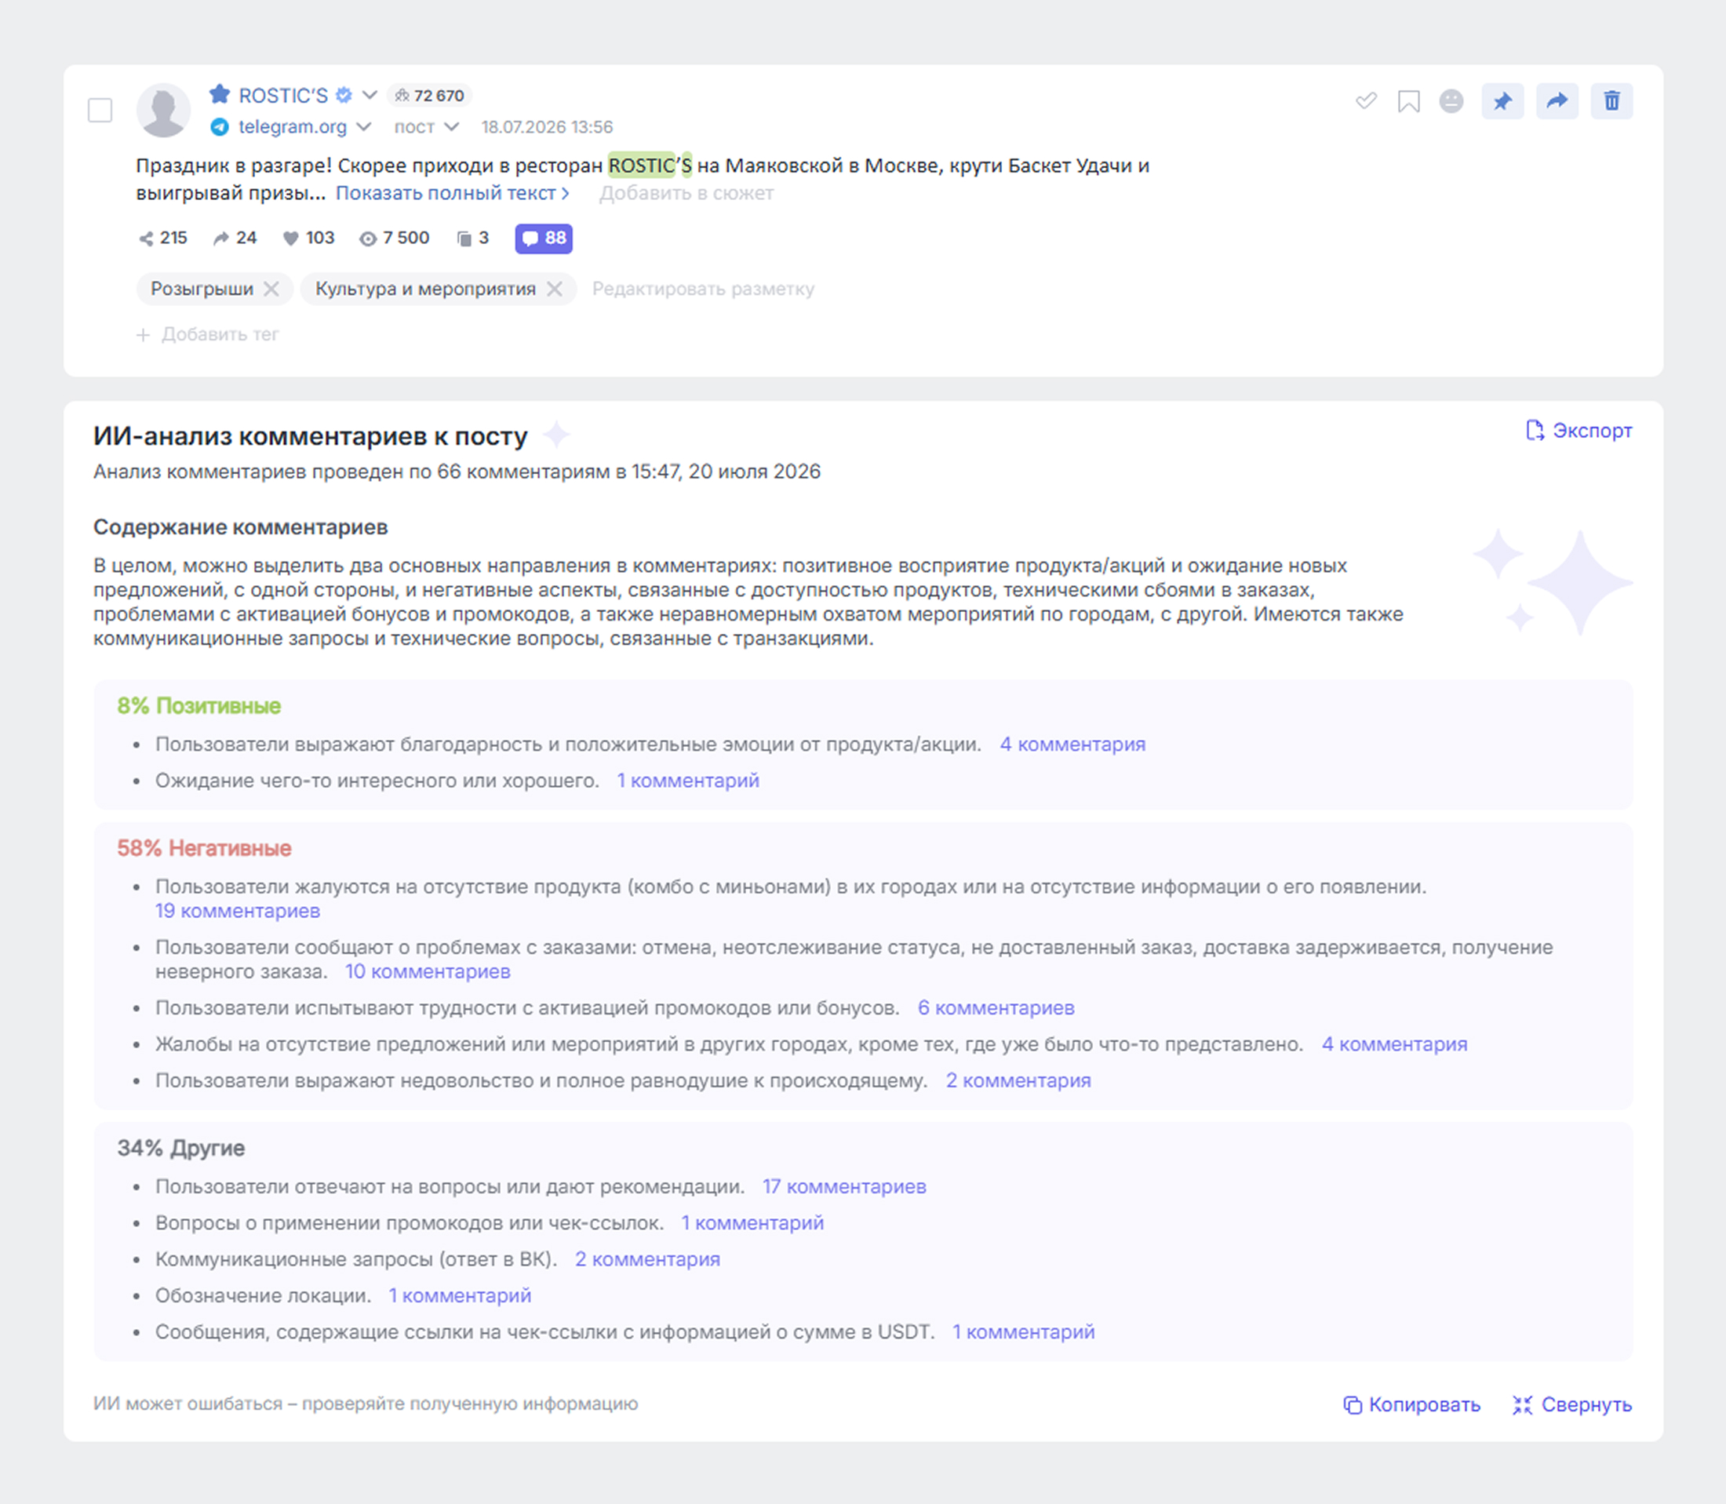Viewport: 1726px width, 1504px height.
Task: Open '1 комментарий' for 'Обозначение локации'
Action: (x=460, y=1296)
